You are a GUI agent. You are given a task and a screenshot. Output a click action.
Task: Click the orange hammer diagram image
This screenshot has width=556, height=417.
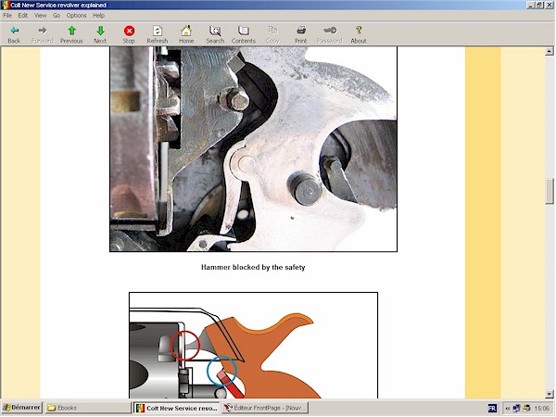[x=253, y=346]
